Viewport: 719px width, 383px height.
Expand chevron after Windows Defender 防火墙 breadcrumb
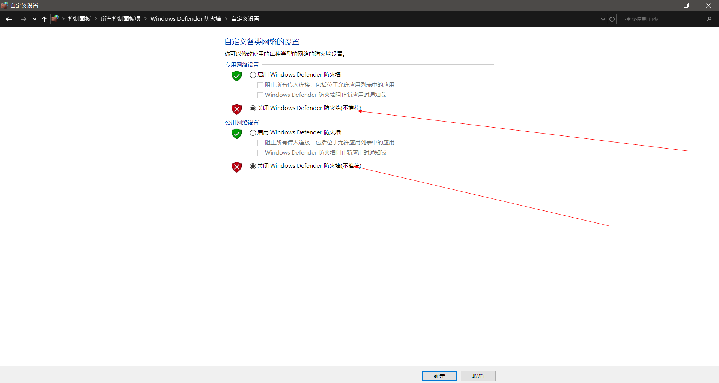click(x=226, y=19)
